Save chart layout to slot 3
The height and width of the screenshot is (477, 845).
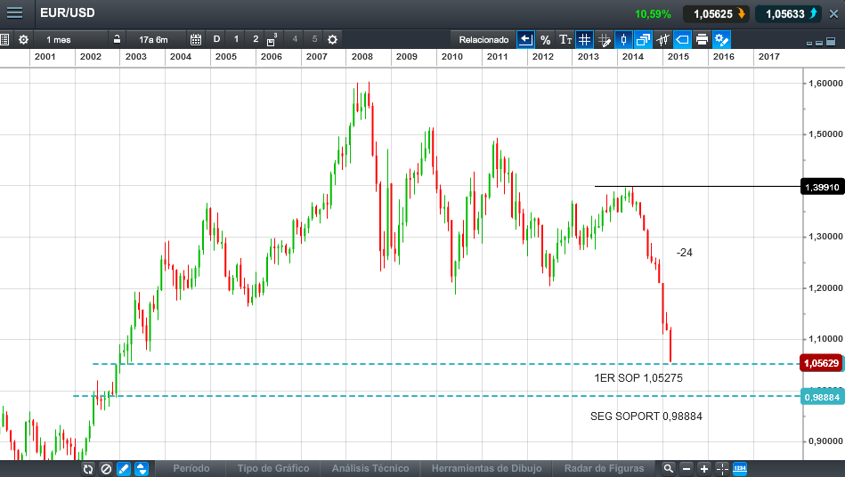272,39
